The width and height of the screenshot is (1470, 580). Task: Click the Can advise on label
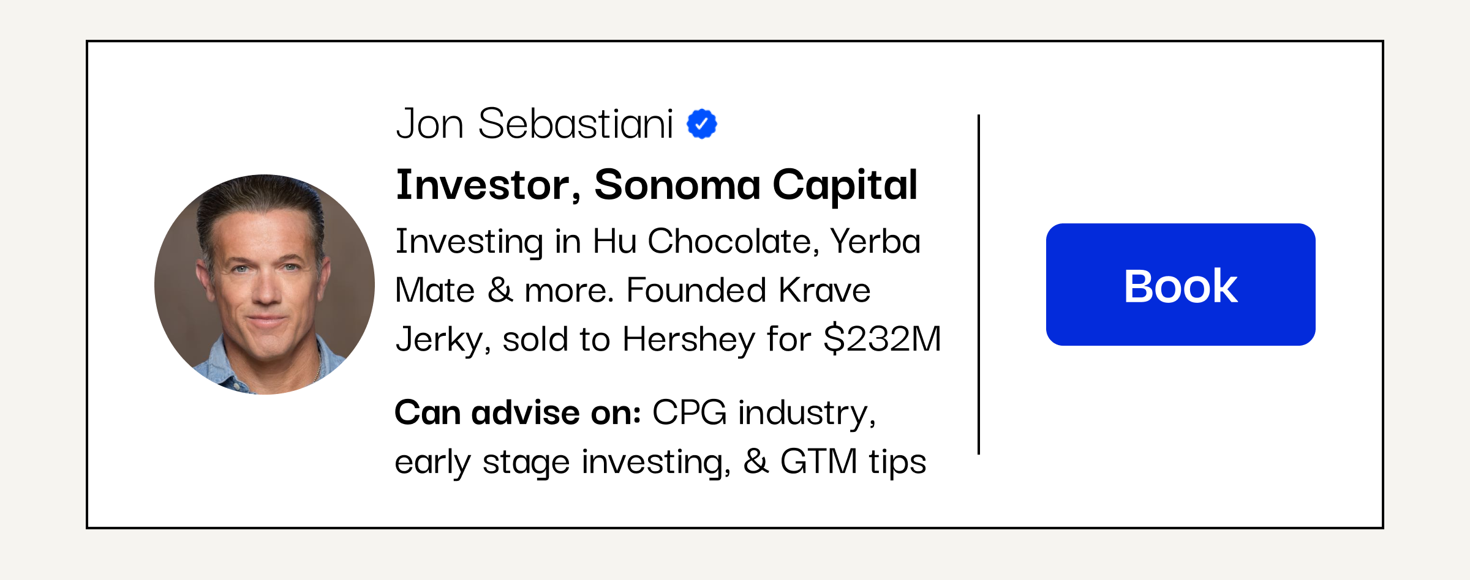click(x=518, y=412)
